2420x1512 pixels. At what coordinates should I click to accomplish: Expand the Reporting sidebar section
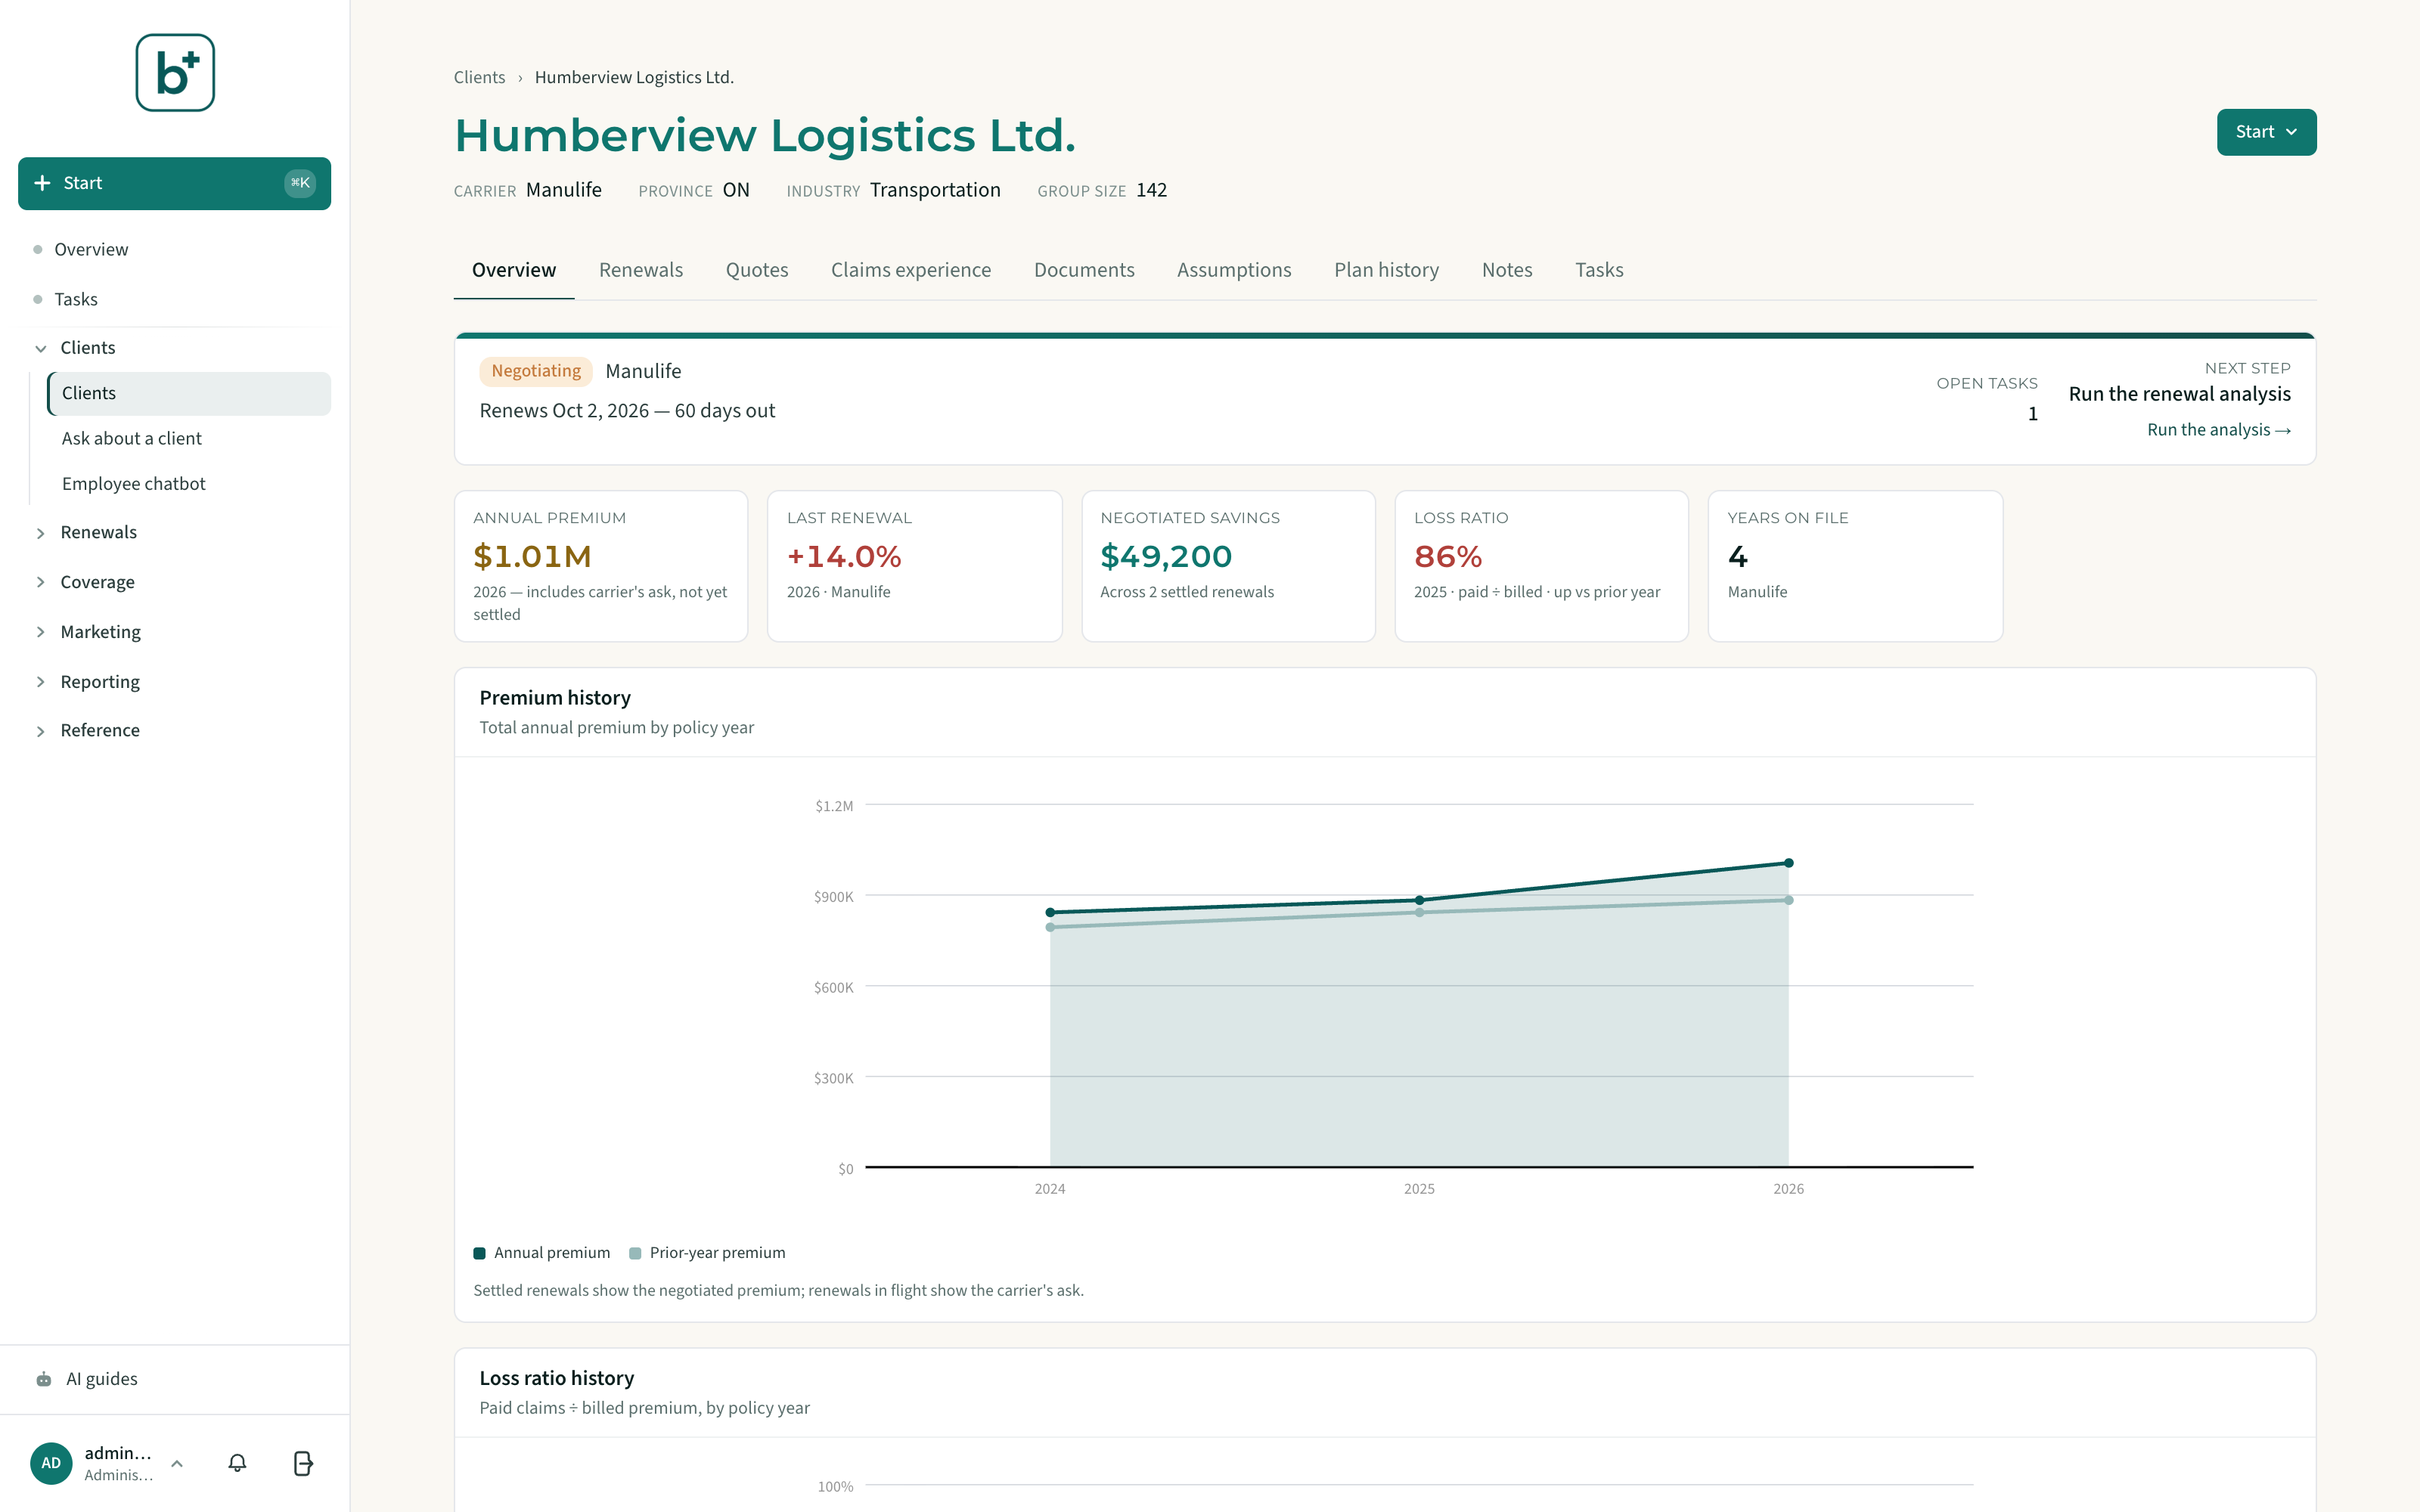[x=41, y=682]
